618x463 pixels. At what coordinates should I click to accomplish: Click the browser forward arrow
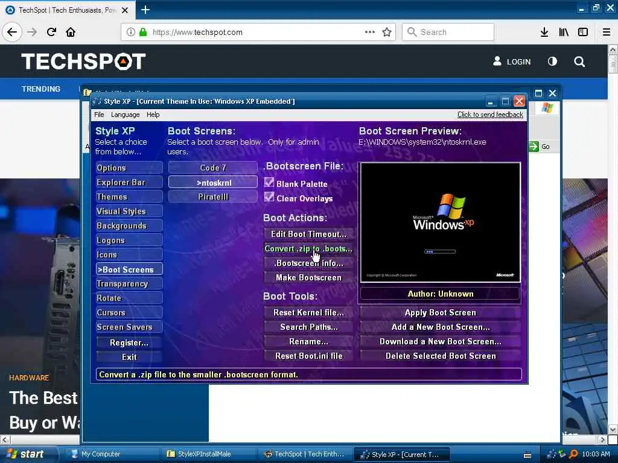pyautogui.click(x=32, y=32)
